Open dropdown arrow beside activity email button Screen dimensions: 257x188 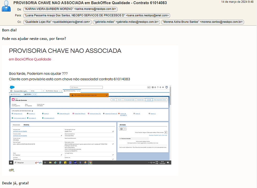tap(125, 129)
